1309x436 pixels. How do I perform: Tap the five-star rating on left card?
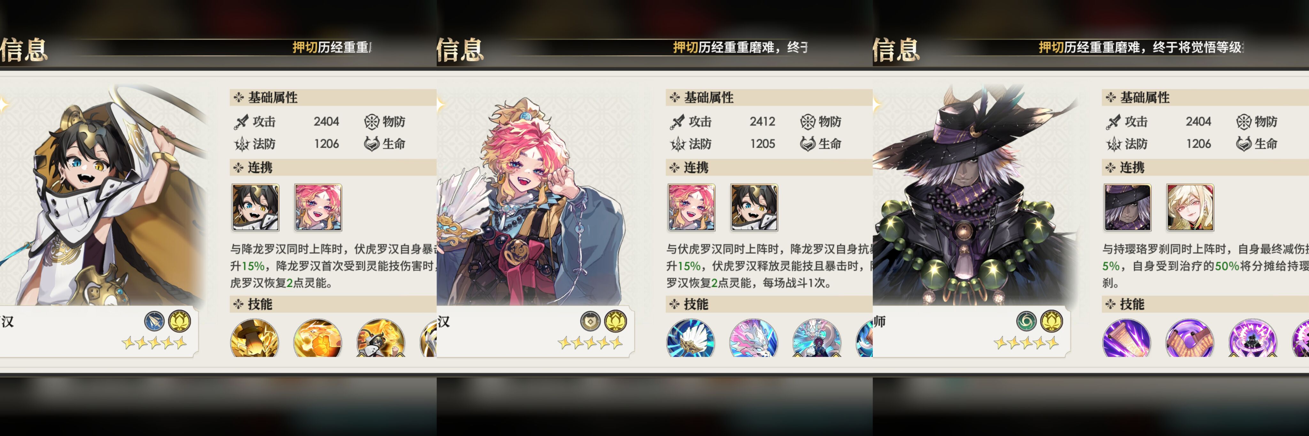[154, 343]
